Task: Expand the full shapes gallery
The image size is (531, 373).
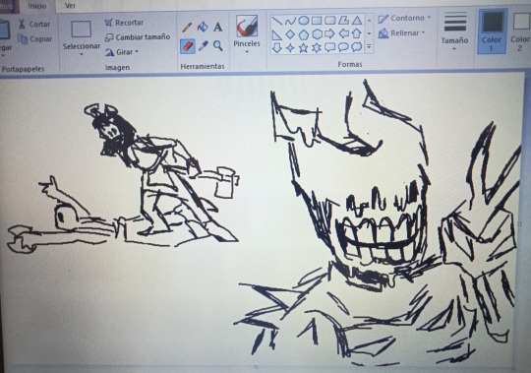Action: (x=369, y=47)
